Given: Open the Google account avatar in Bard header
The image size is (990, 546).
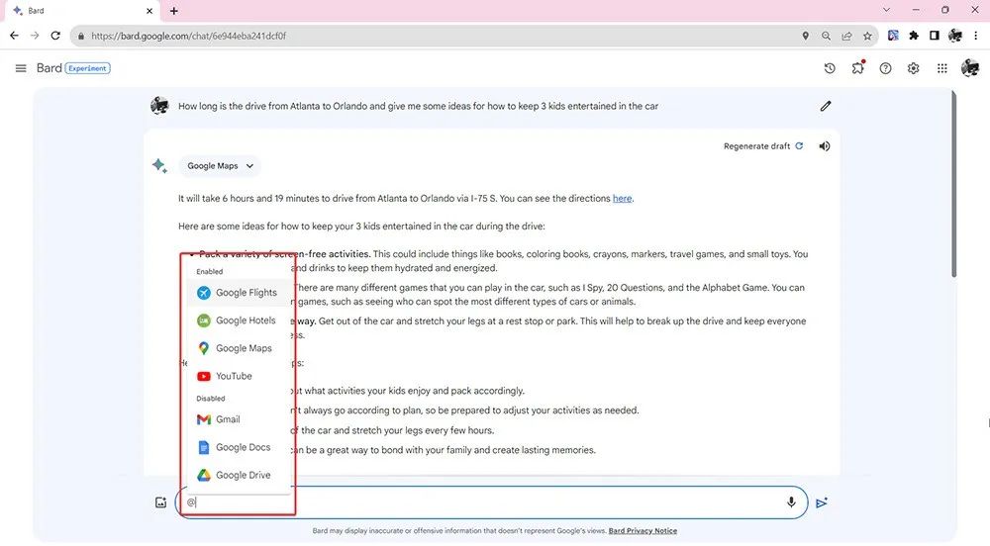Looking at the screenshot, I should 970,67.
